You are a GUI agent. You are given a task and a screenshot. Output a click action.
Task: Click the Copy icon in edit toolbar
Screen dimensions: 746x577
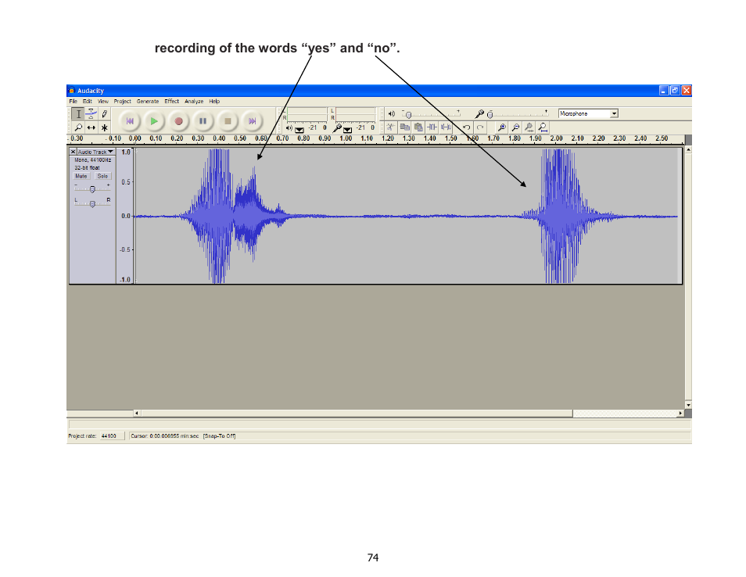tap(405, 127)
